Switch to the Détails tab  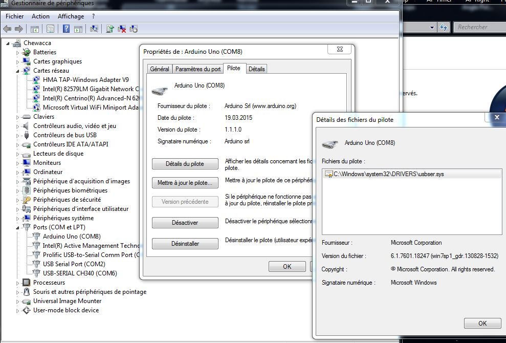[256, 69]
